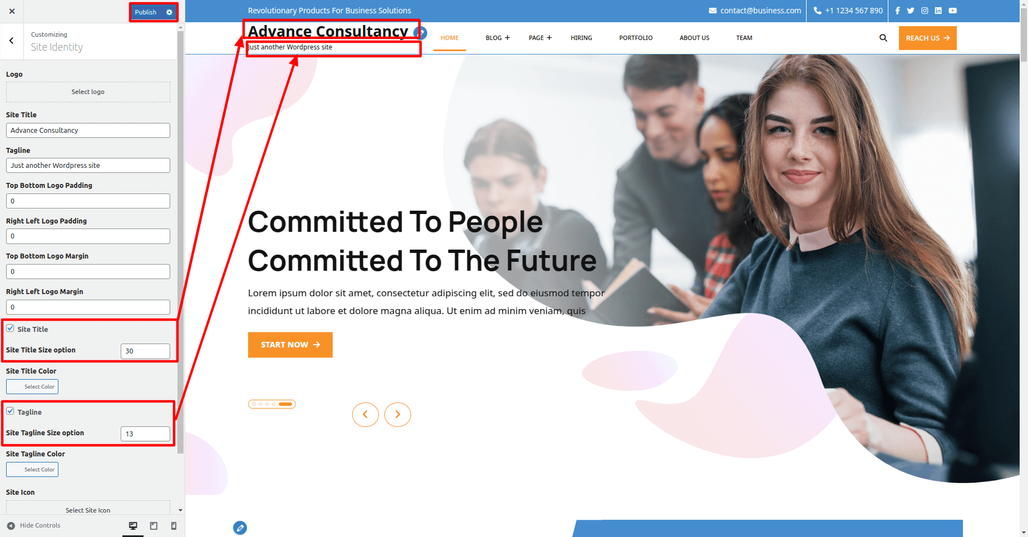Viewport: 1028px width, 537px height.
Task: Switch to mobile preview device icon
Action: click(174, 526)
